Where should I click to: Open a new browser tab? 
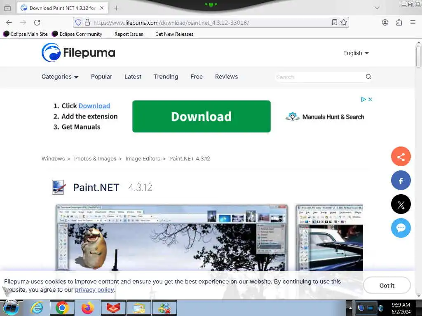pos(116,8)
